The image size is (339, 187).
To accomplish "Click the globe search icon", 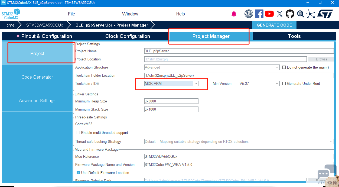I will coord(300,14).
